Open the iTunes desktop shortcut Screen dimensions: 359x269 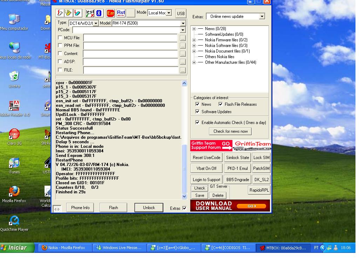(14, 166)
